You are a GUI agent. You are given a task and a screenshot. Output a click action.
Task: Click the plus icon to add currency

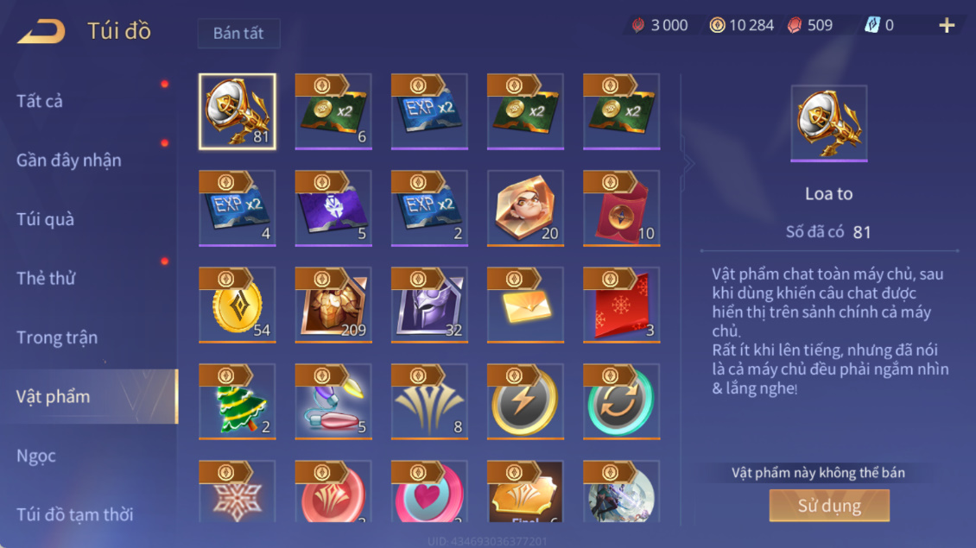point(947,26)
